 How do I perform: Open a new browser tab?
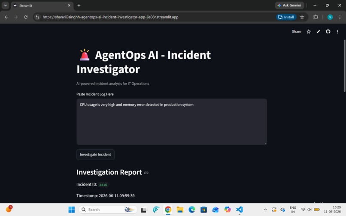pos(79,5)
